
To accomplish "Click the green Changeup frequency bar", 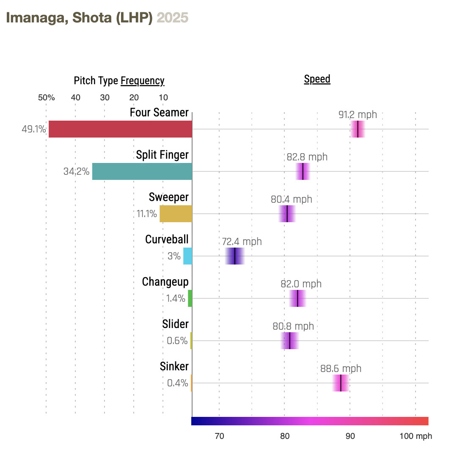I will [x=190, y=298].
